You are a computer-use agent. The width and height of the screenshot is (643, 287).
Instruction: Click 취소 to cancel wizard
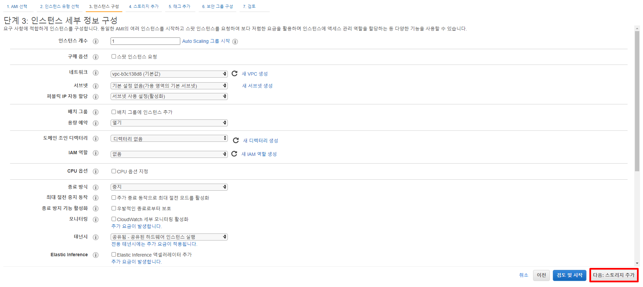[x=523, y=275]
